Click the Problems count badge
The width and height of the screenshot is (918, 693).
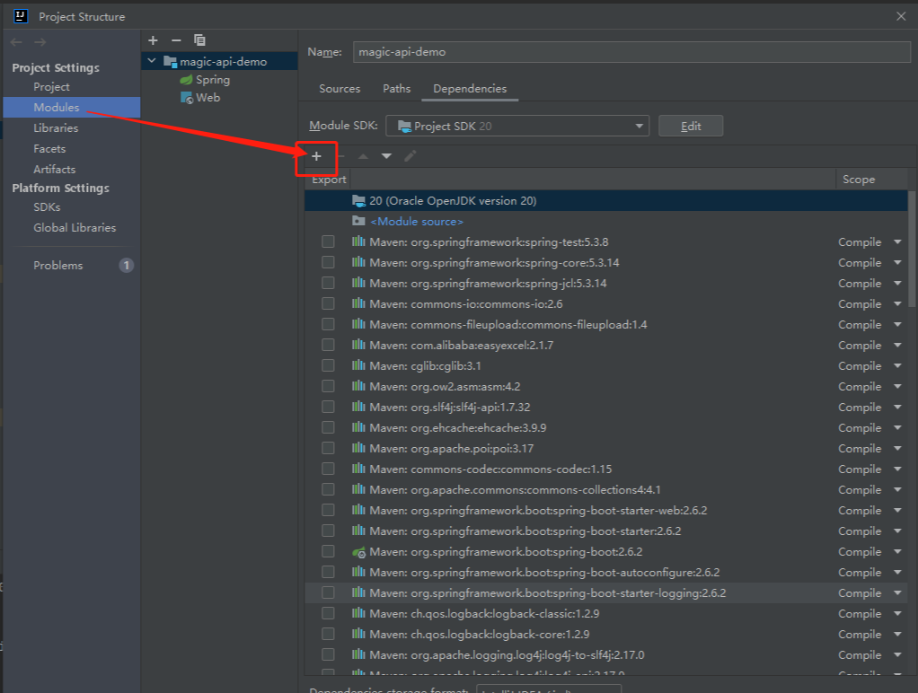click(126, 266)
